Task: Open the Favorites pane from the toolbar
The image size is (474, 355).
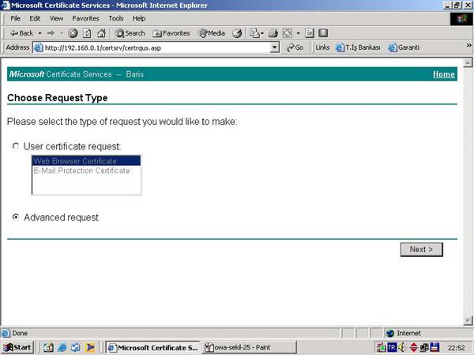Action: pos(171,33)
